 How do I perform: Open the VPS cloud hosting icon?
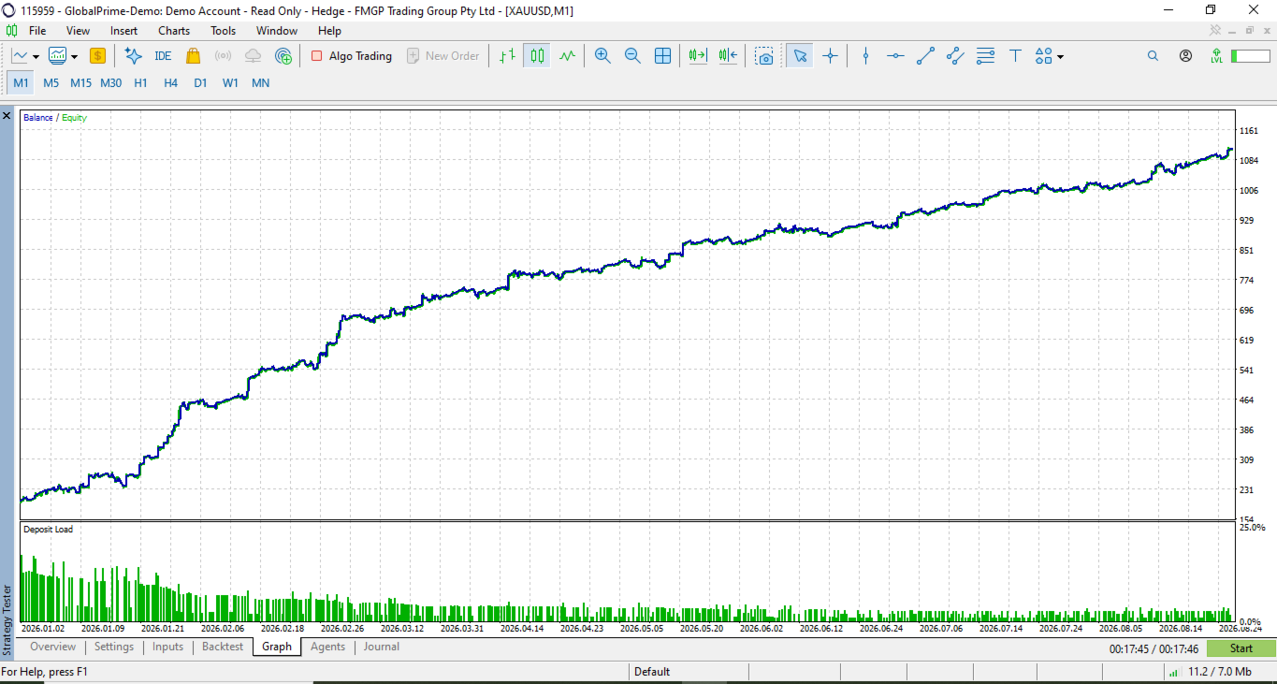253,56
